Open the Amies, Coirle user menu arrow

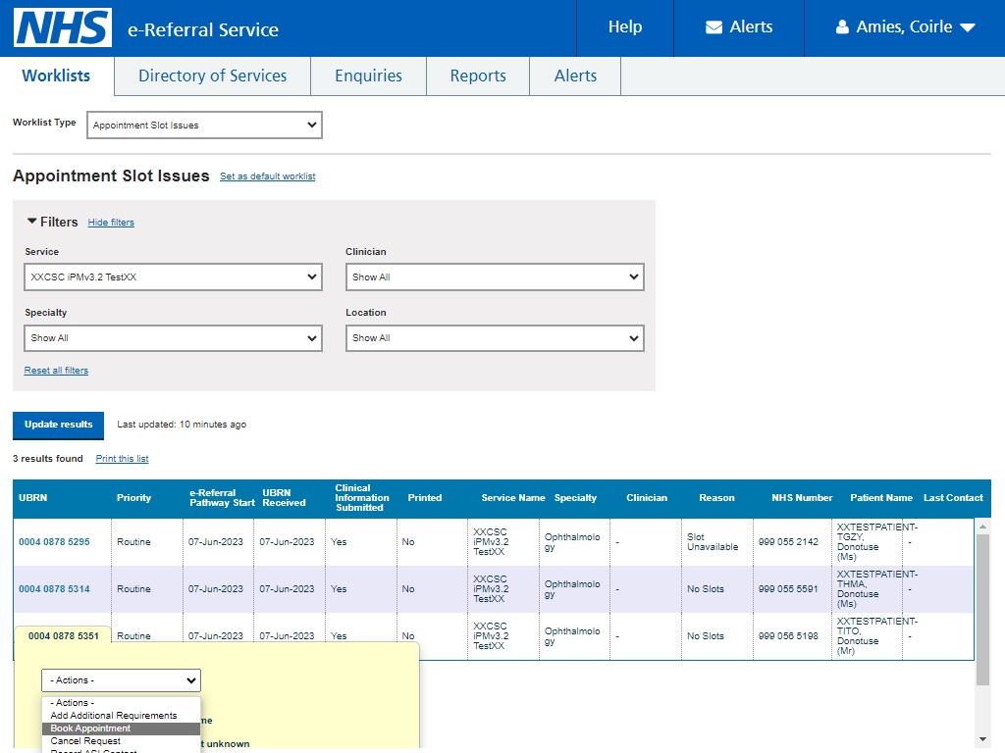point(968,27)
